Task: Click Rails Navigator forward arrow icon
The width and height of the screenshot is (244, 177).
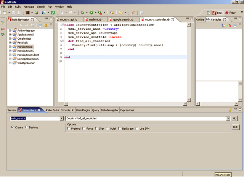Action: click(x=27, y=25)
